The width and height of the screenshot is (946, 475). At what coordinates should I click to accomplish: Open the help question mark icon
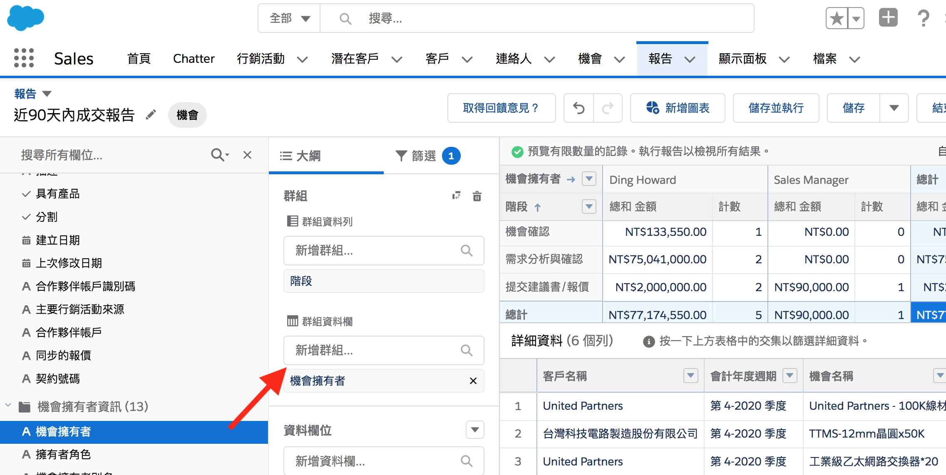[923, 18]
